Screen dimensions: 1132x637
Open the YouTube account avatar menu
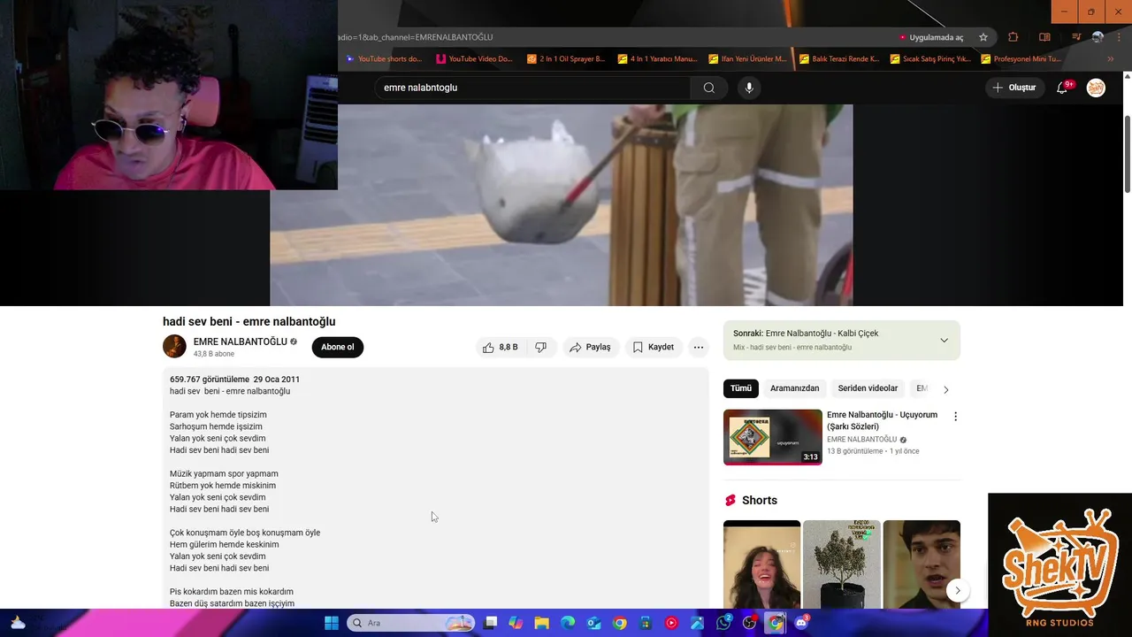(x=1096, y=88)
